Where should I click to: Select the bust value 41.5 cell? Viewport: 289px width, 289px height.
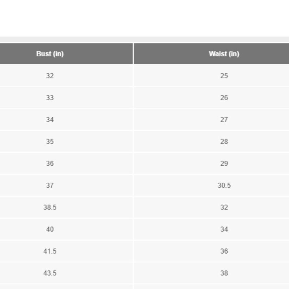(50, 251)
